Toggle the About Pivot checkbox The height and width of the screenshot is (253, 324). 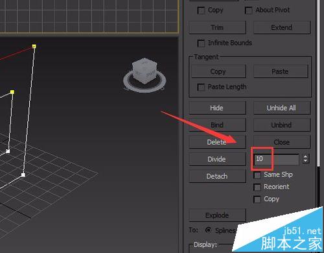point(248,10)
